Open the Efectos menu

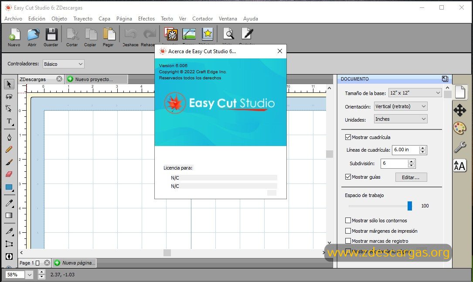click(x=146, y=19)
